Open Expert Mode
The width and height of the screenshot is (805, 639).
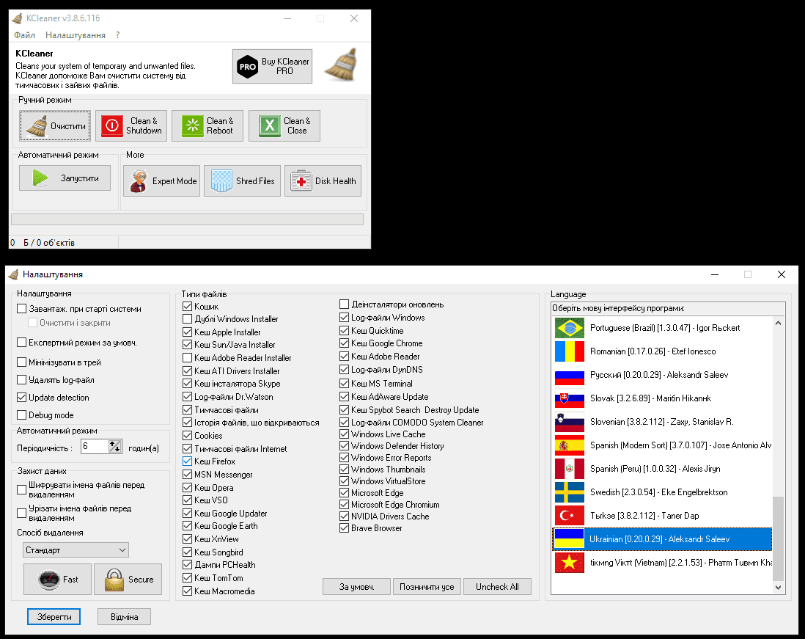click(162, 180)
